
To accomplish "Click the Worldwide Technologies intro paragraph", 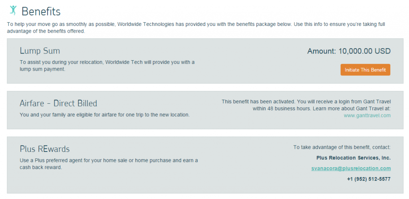I will pyautogui.click(x=196, y=28).
